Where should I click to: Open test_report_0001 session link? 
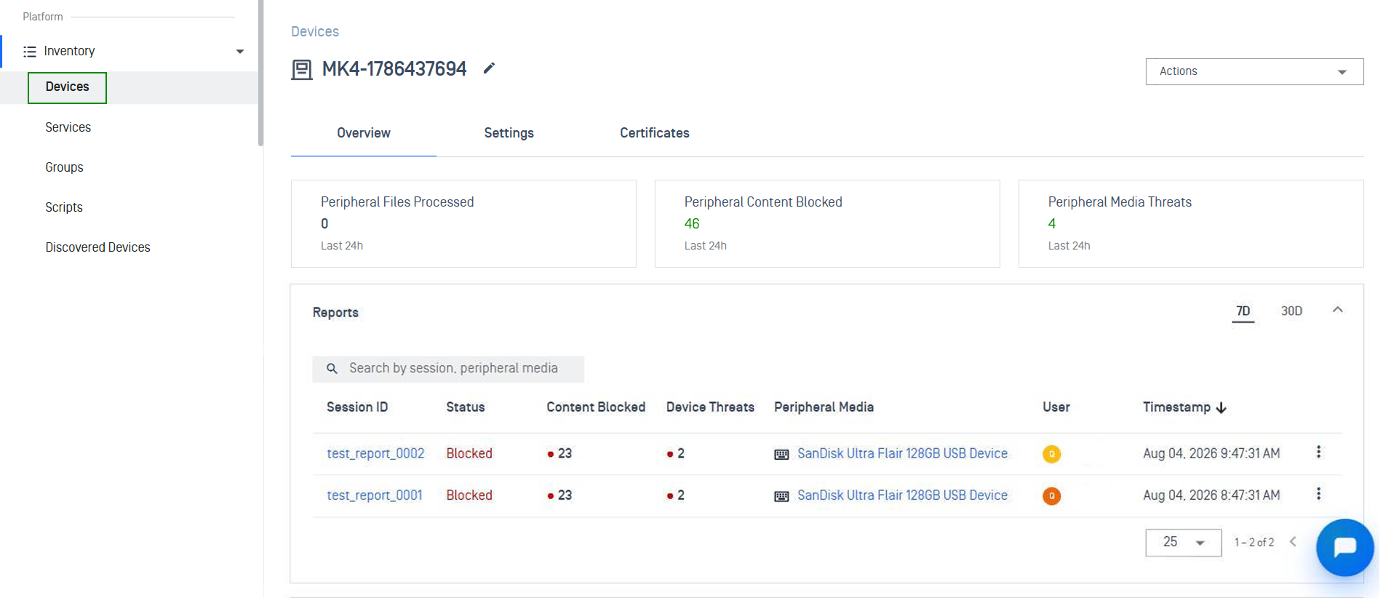[375, 495]
